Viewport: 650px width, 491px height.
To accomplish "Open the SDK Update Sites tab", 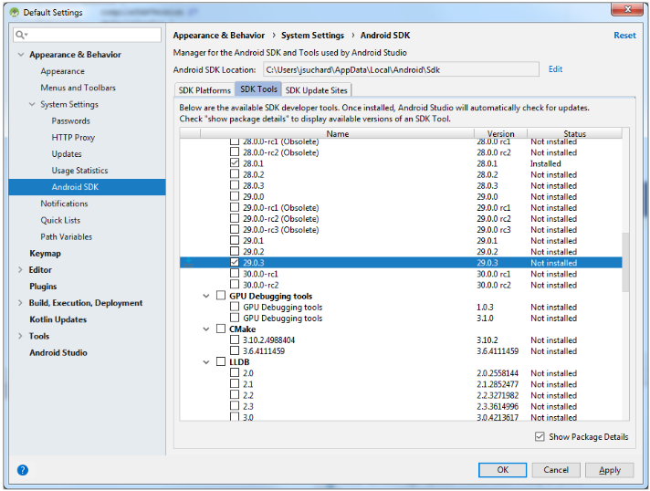I will click(x=317, y=90).
